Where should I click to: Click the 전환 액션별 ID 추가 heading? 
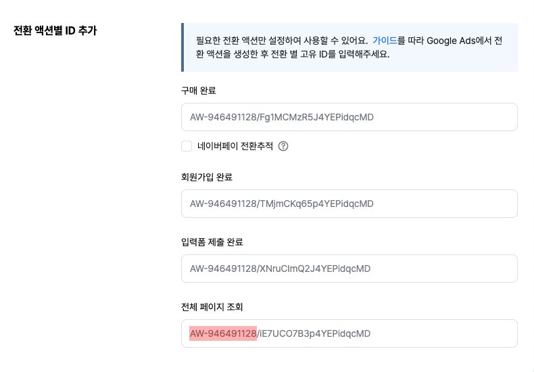click(55, 30)
